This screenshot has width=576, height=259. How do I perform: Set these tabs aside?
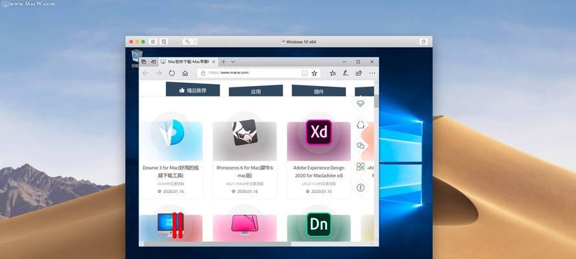(x=153, y=62)
